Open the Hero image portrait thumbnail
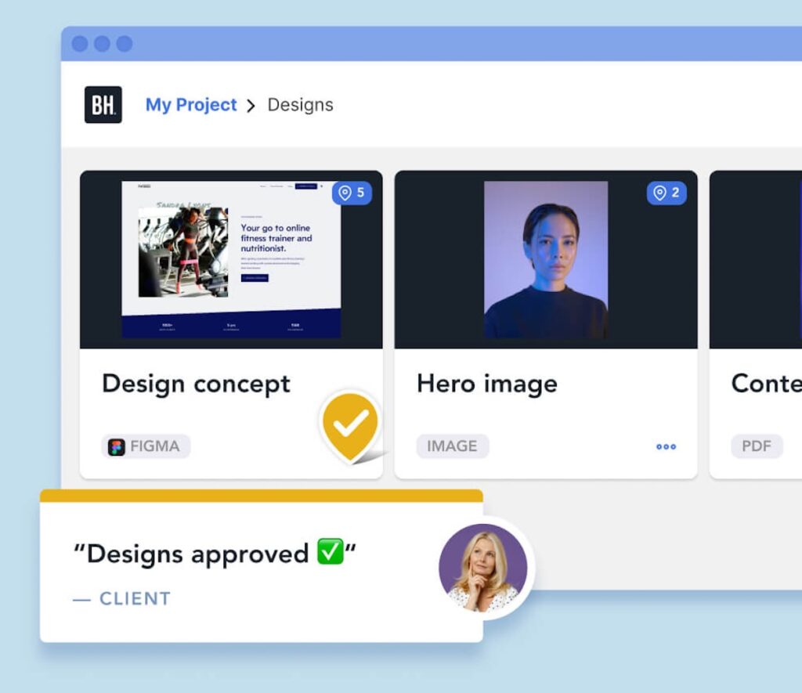 546,259
